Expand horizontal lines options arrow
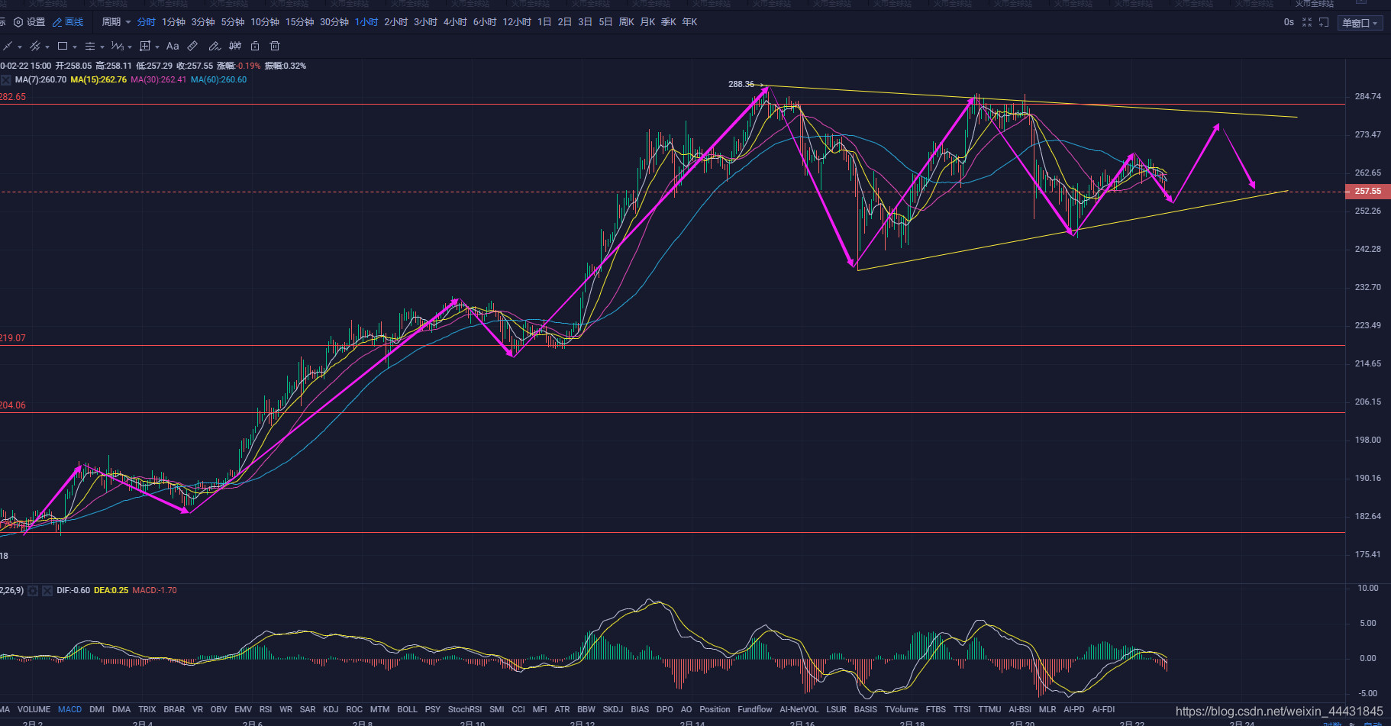The width and height of the screenshot is (1391, 726). pos(102,47)
